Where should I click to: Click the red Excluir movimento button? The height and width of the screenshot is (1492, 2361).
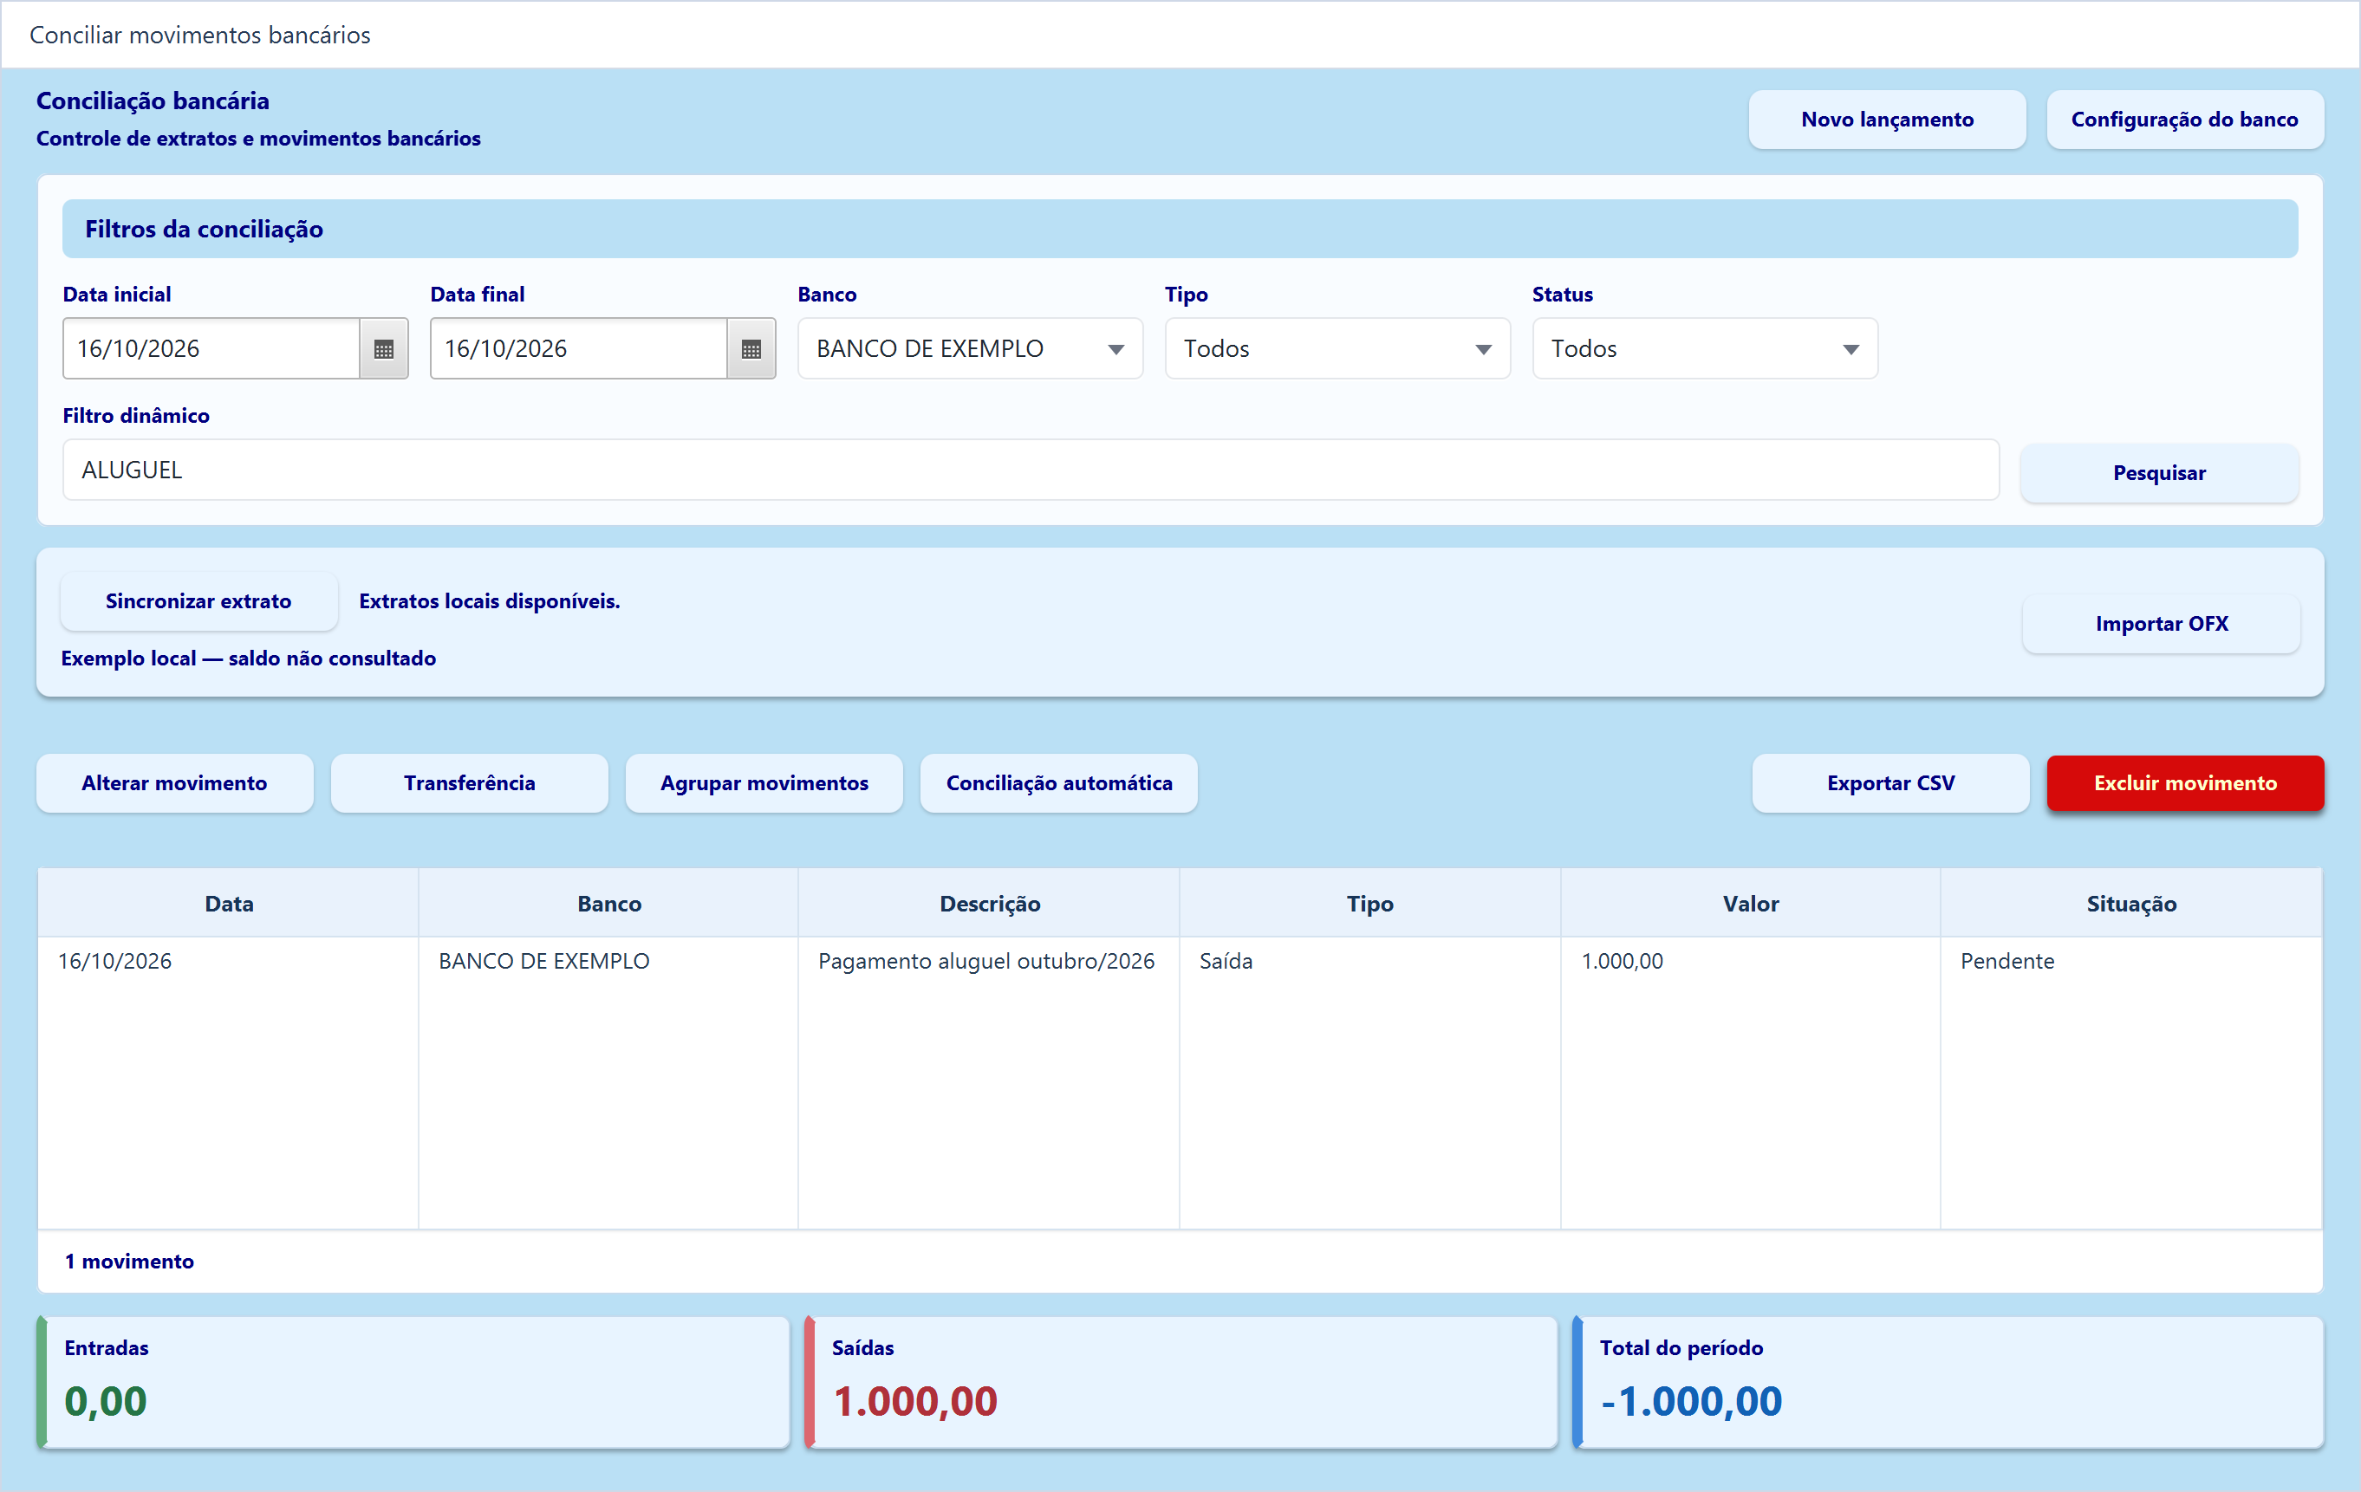click(2186, 783)
